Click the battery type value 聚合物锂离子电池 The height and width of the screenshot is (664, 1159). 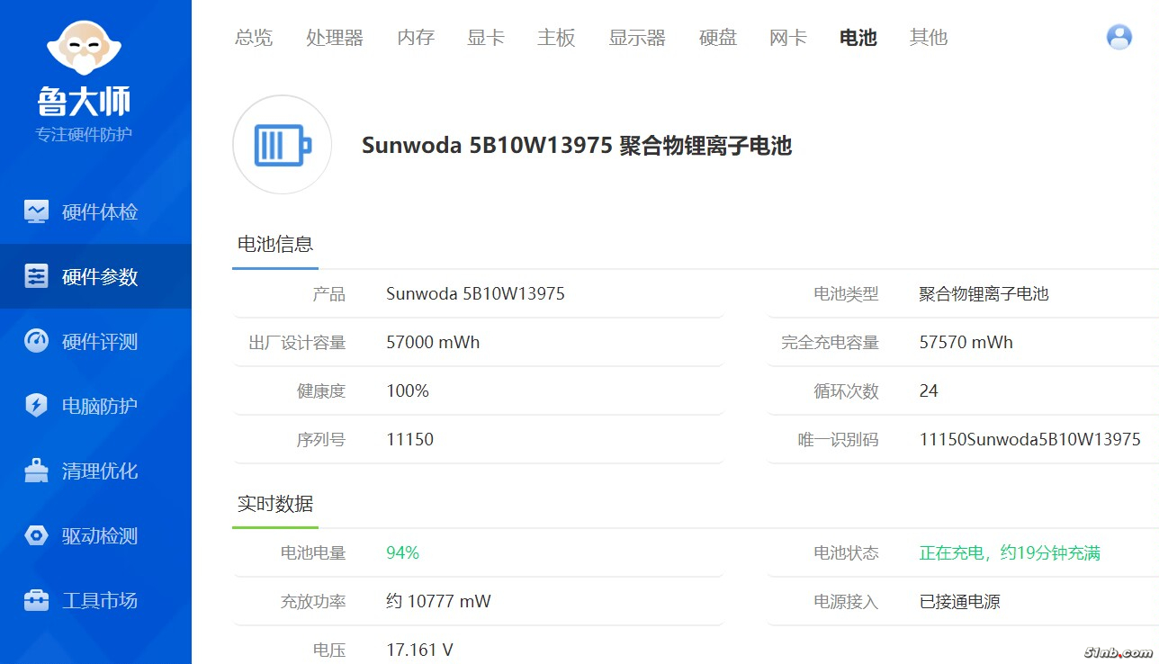click(984, 293)
